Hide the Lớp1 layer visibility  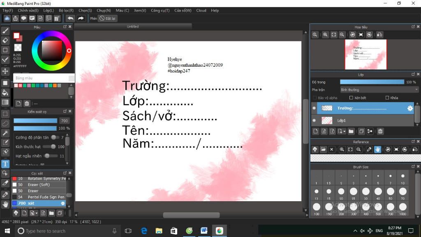[x=314, y=121]
